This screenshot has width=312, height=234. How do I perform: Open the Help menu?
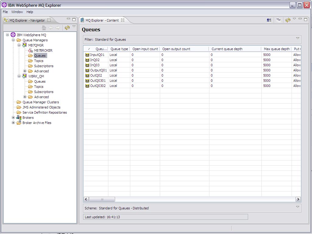point(30,12)
